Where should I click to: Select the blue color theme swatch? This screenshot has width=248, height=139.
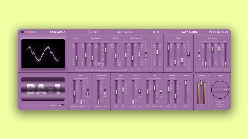coord(34,32)
